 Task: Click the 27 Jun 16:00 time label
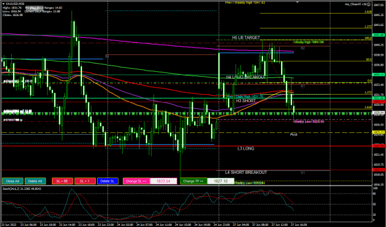pyautogui.click(x=298, y=225)
